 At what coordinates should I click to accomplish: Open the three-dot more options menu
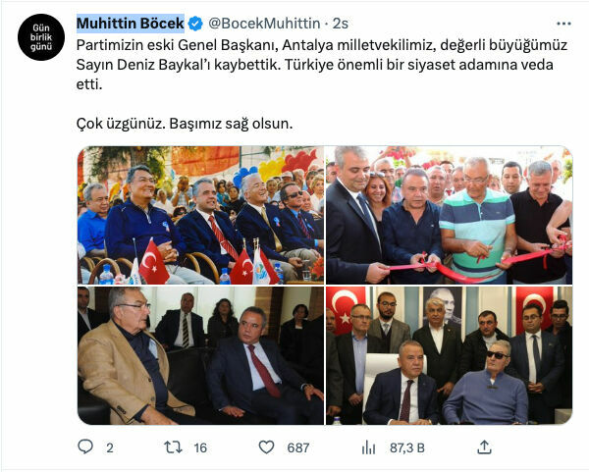[x=563, y=24]
